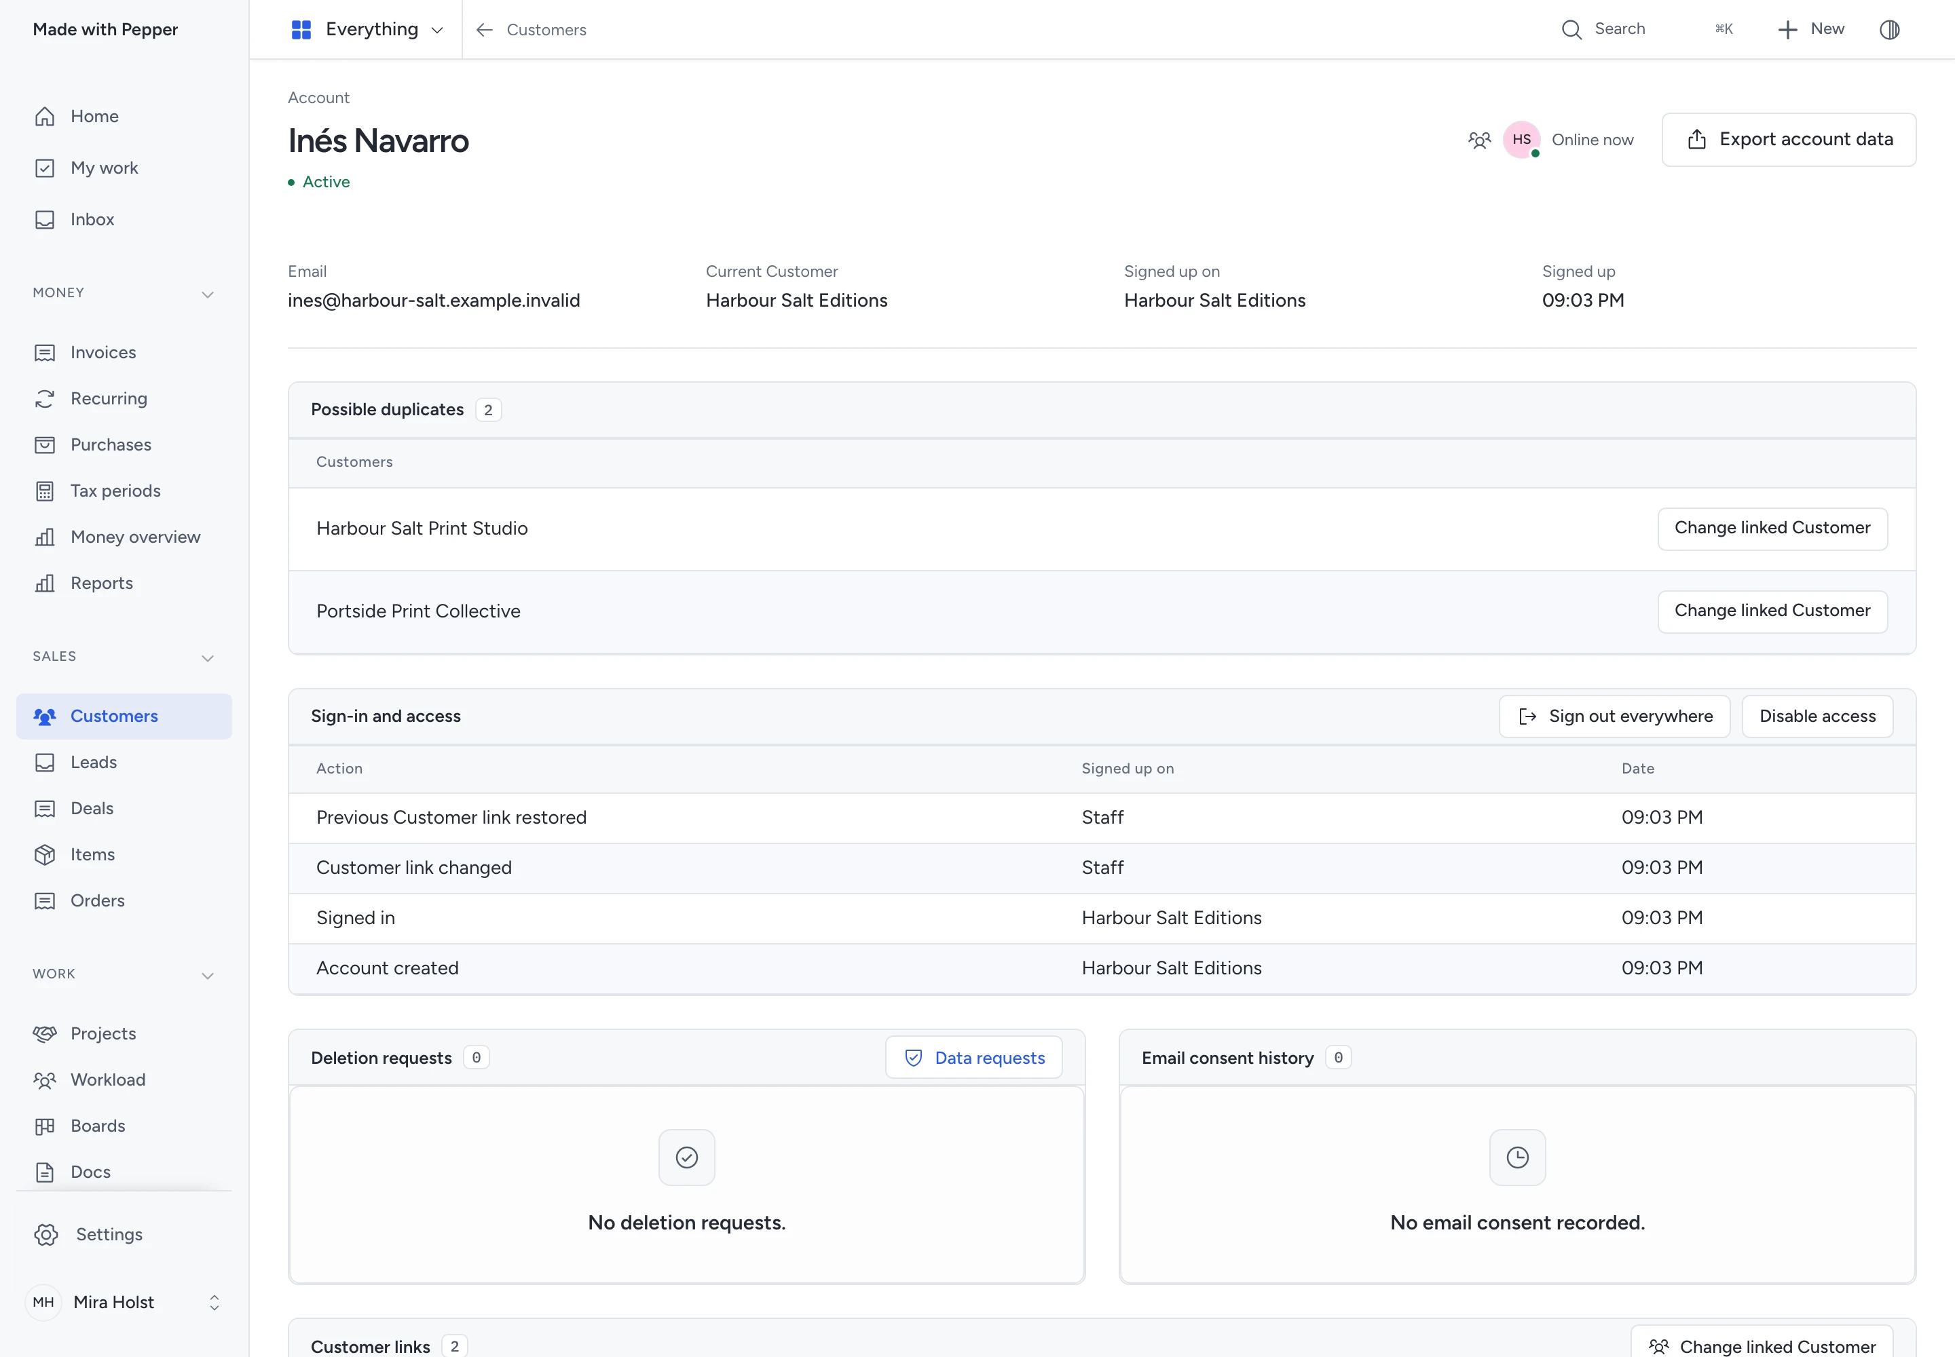
Task: Open Money overview page
Action: (x=124, y=537)
